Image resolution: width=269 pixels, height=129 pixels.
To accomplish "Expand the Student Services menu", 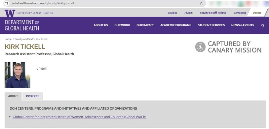I will [x=211, y=25].
